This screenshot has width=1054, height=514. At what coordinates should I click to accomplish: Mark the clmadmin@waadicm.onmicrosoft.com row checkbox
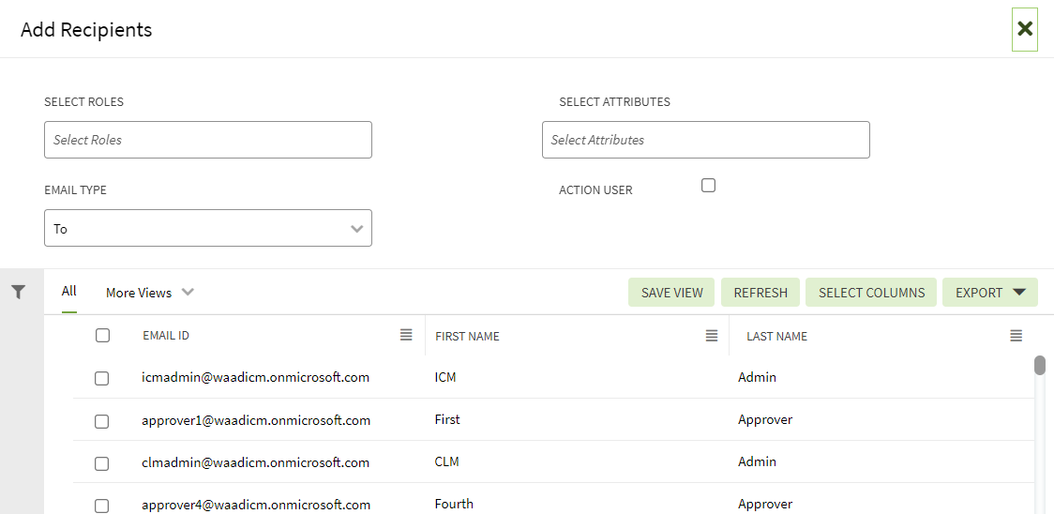[102, 463]
